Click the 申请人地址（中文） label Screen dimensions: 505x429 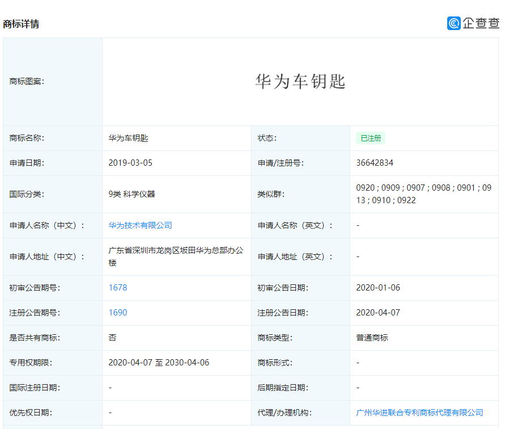pos(46,256)
